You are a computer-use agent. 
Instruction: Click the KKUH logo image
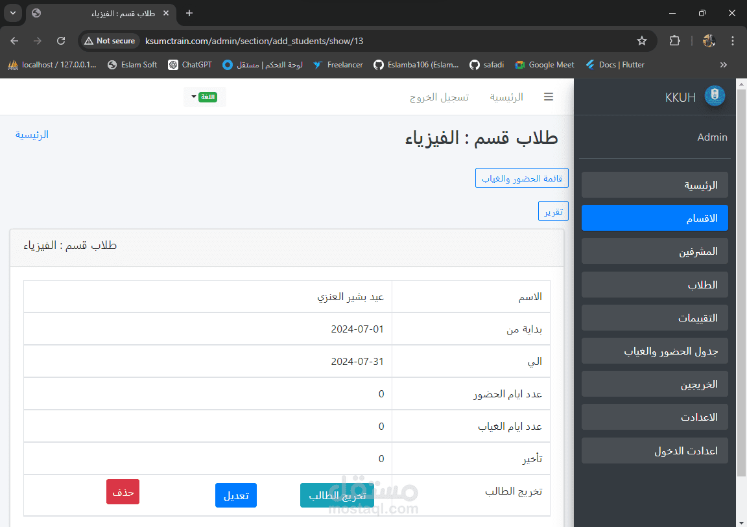pos(715,96)
